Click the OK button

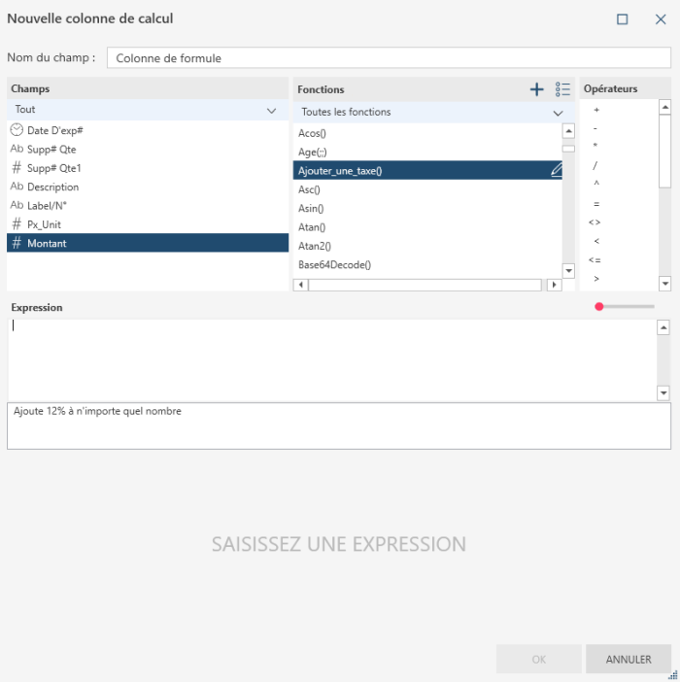[x=538, y=660]
